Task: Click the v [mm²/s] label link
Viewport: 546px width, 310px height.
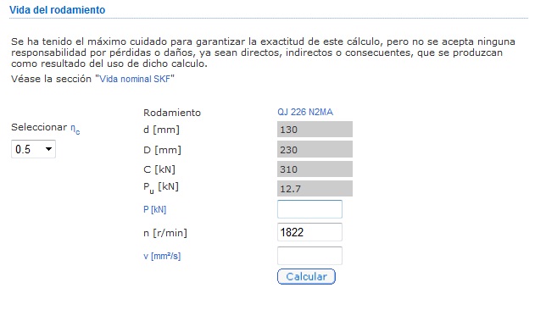Action: point(162,256)
